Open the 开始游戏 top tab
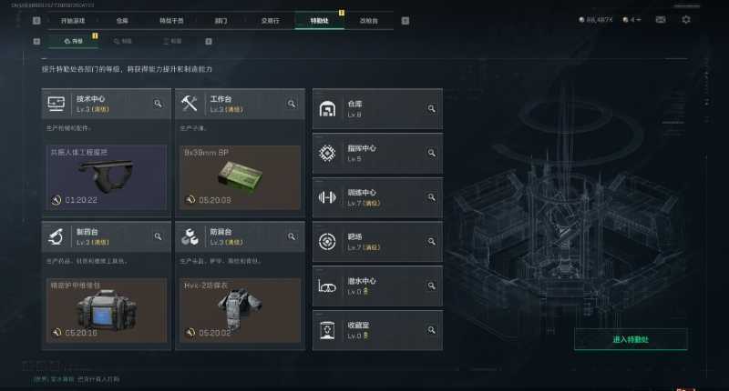Screen dimensions: 729x391 point(73,21)
